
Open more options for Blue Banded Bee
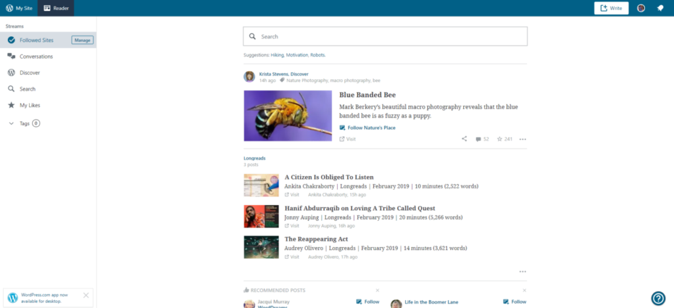tap(523, 139)
